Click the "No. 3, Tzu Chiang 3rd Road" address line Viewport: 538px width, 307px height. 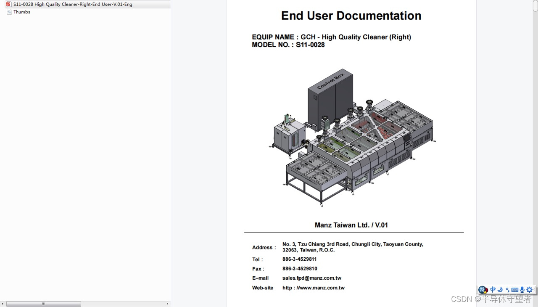pyautogui.click(x=353, y=244)
